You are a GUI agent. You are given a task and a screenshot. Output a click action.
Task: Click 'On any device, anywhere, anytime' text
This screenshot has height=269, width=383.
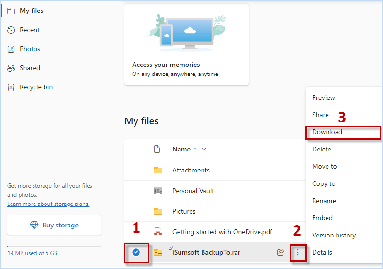point(175,74)
